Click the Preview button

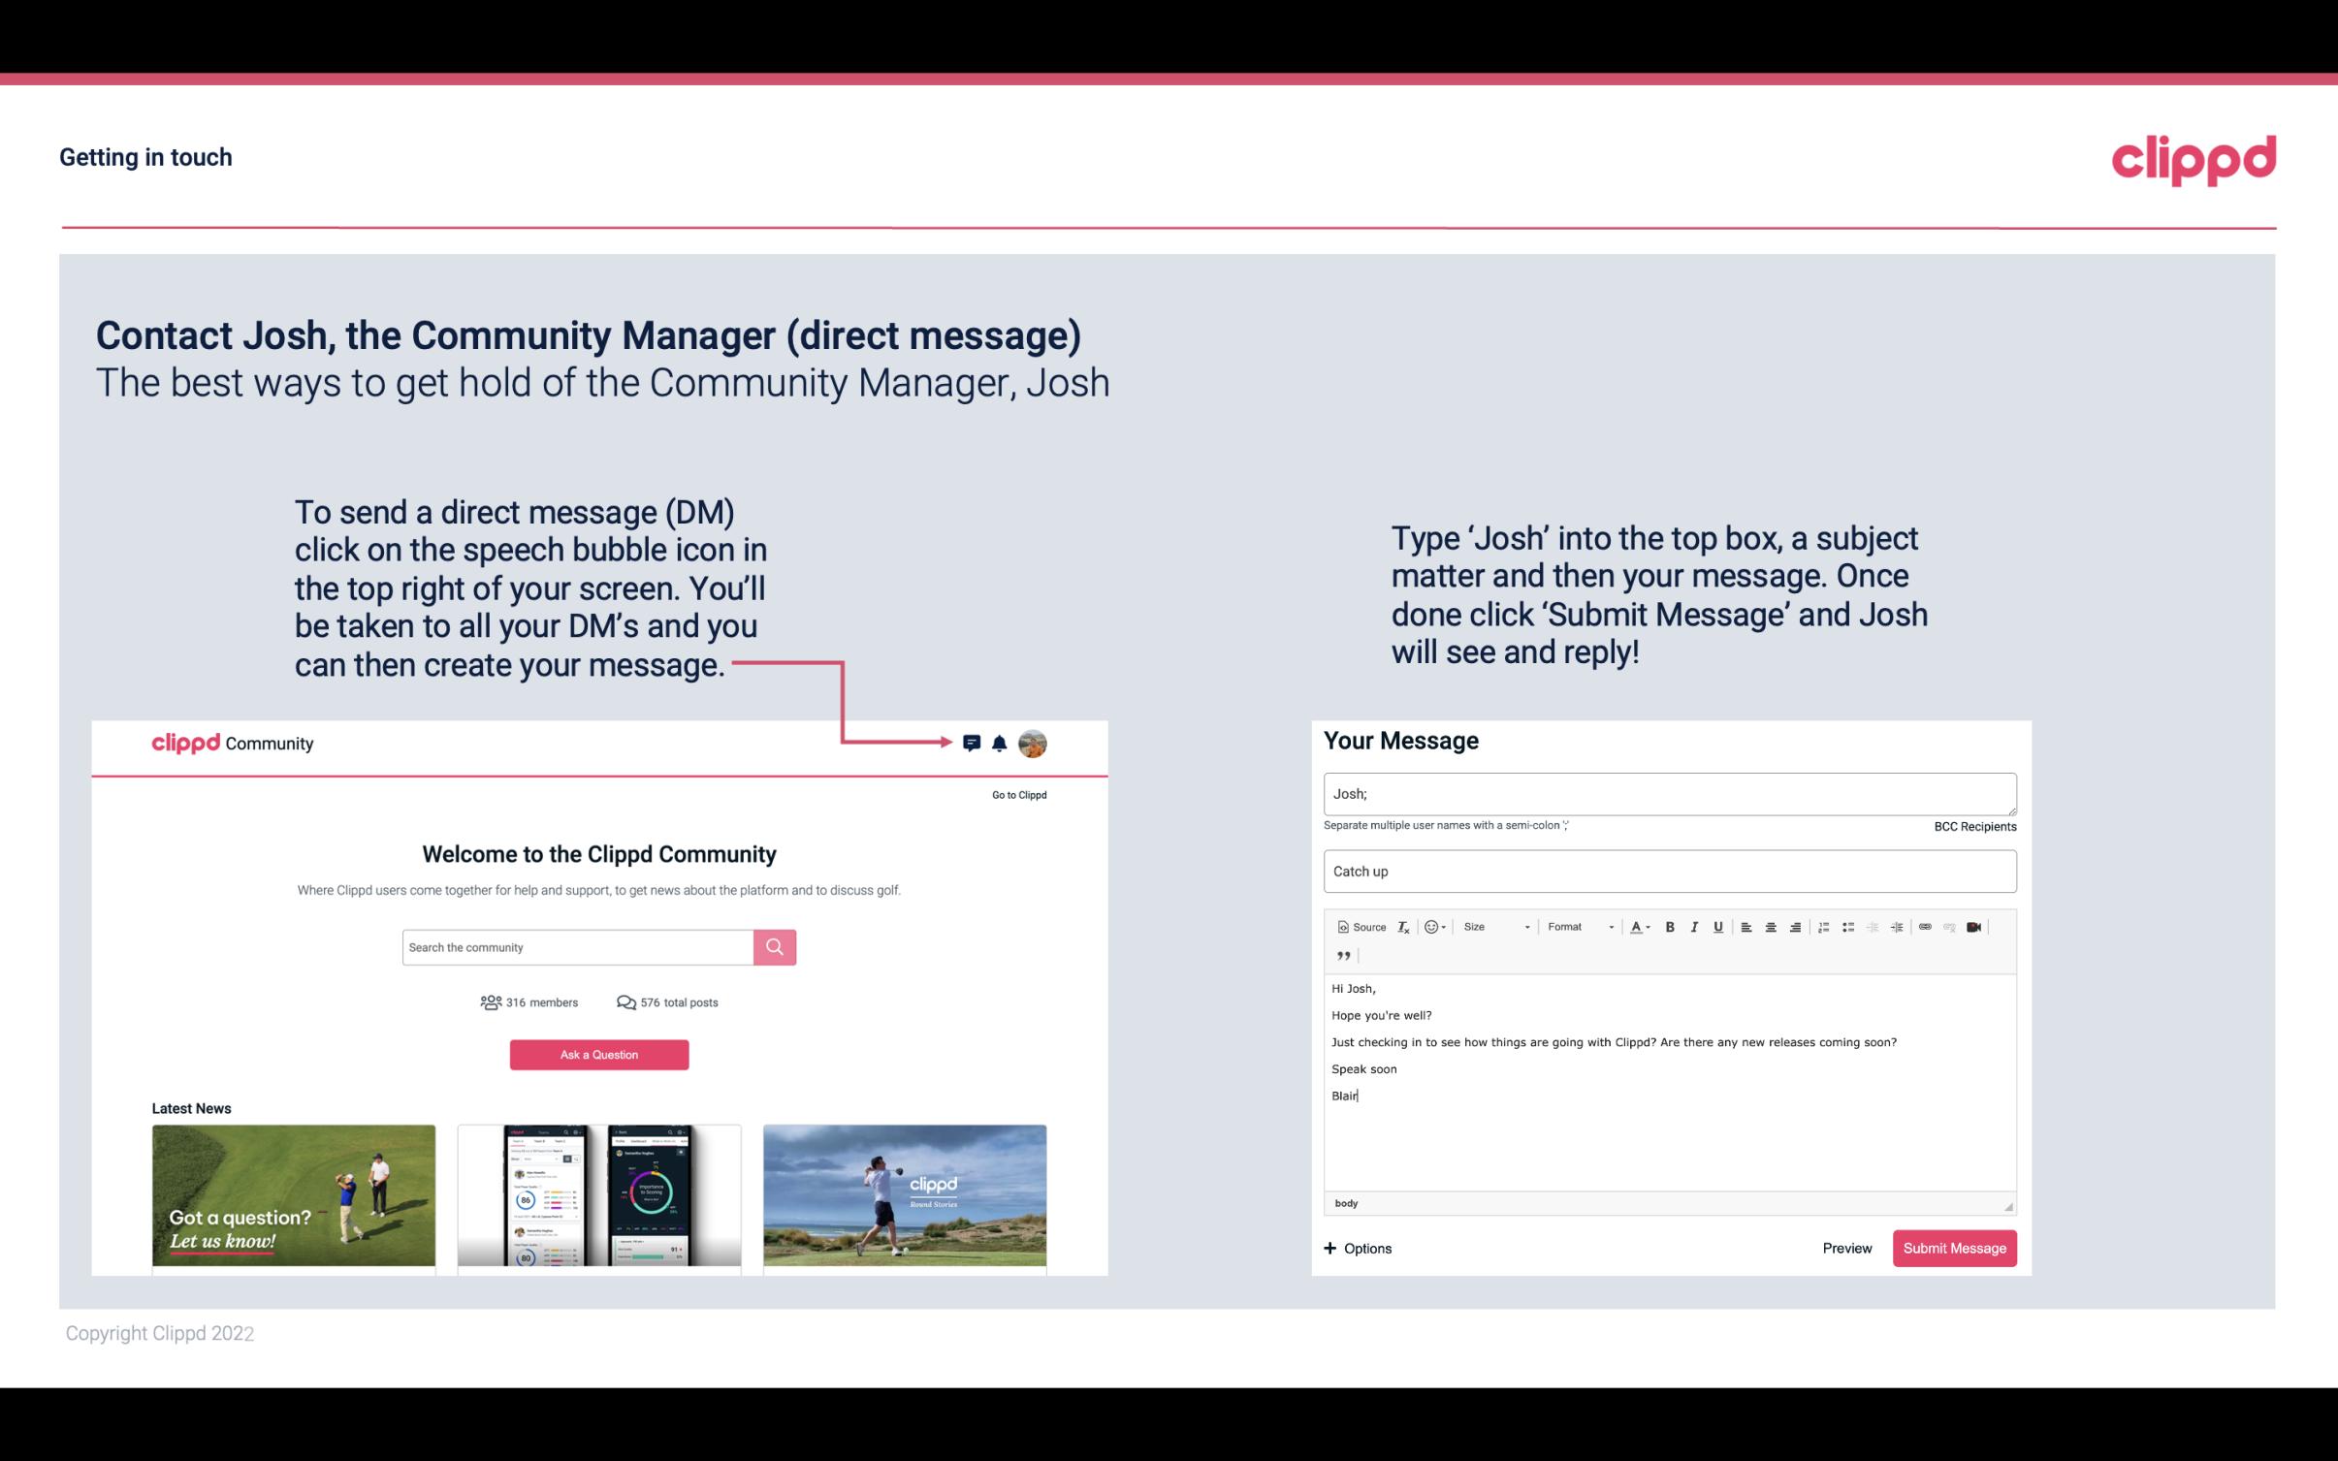pos(1846,1248)
